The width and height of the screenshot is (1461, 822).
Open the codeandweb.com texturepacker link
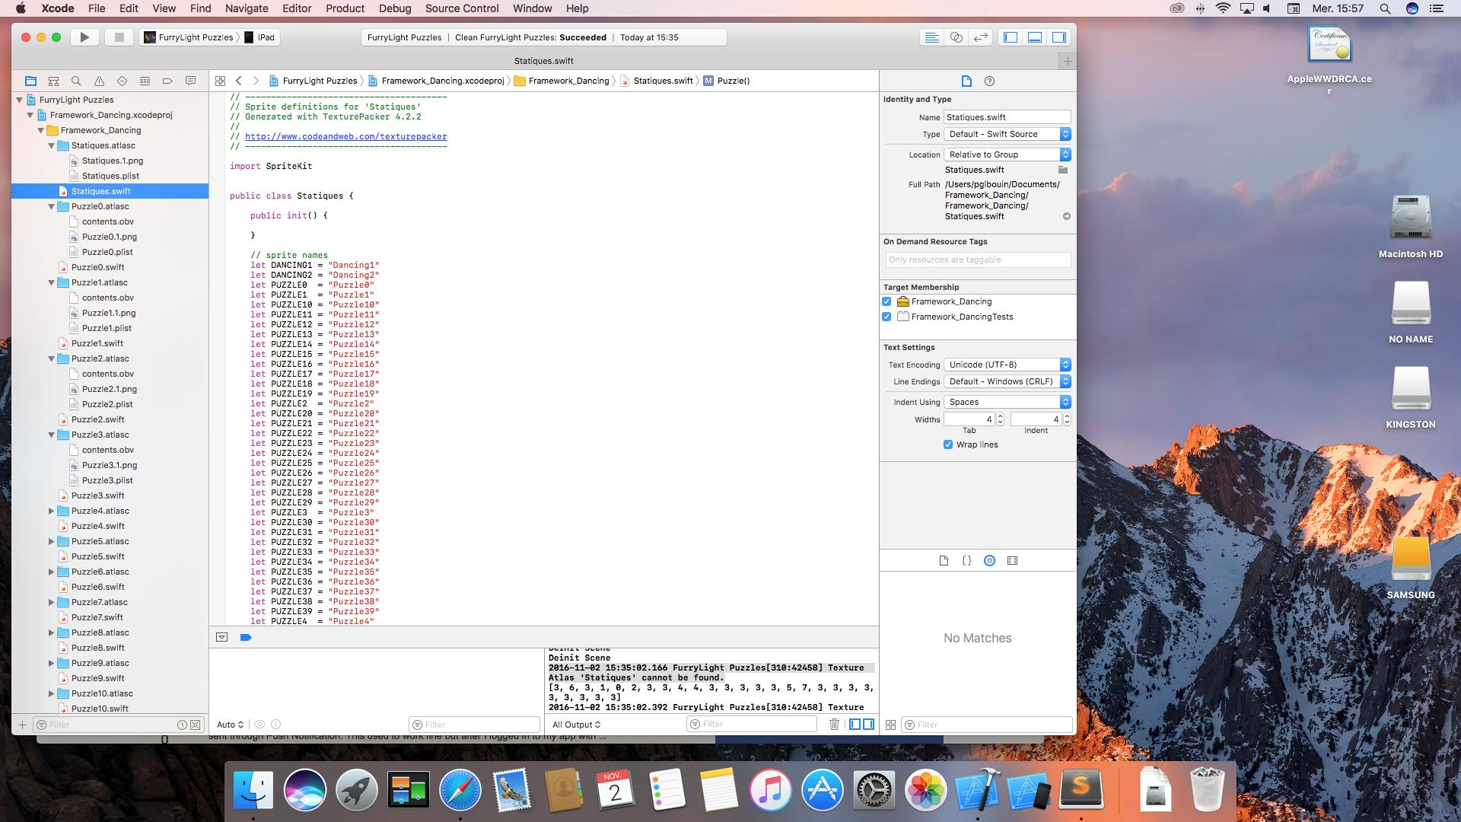click(x=345, y=136)
